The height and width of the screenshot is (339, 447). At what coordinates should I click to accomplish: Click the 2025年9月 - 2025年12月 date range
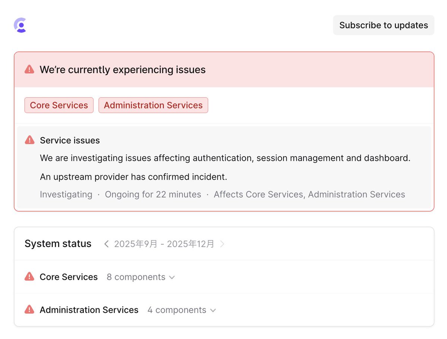[x=164, y=244]
